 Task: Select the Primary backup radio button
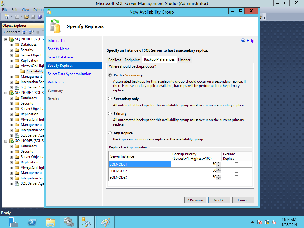pyautogui.click(x=110, y=113)
